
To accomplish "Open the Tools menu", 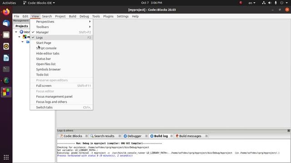I will [x=96, y=16].
